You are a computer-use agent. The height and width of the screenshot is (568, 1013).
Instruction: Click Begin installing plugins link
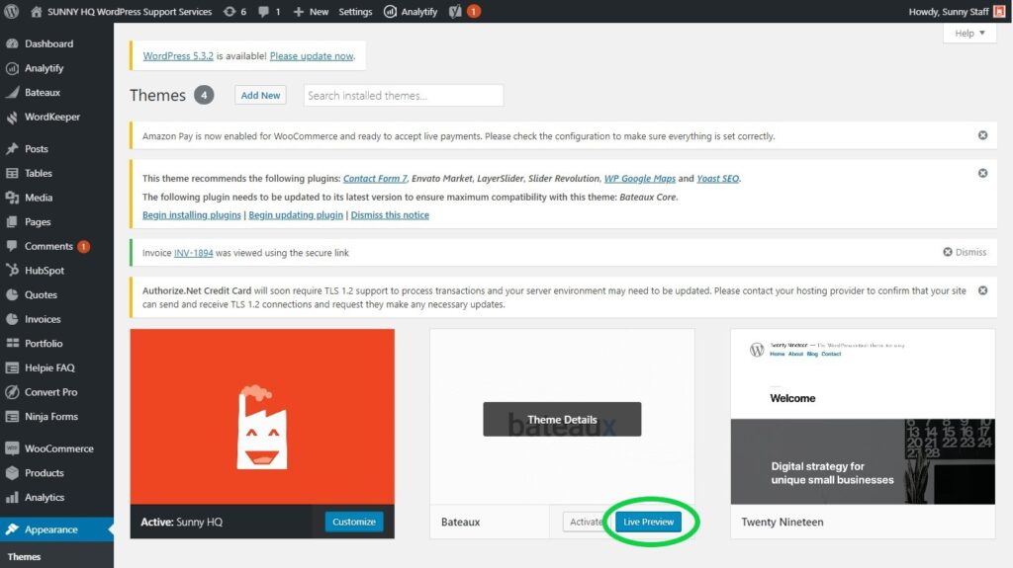[191, 215]
